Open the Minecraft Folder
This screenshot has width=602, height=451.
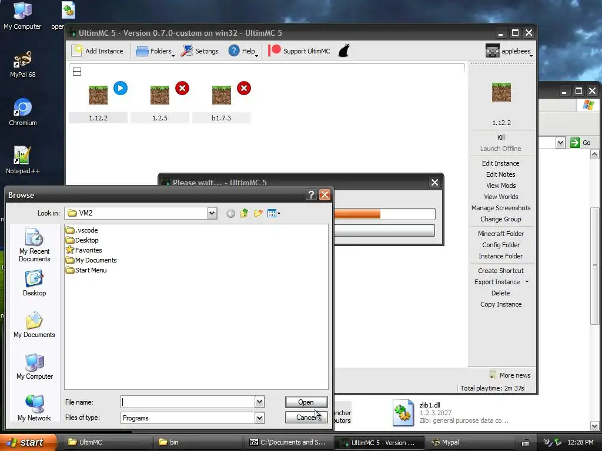coord(501,234)
